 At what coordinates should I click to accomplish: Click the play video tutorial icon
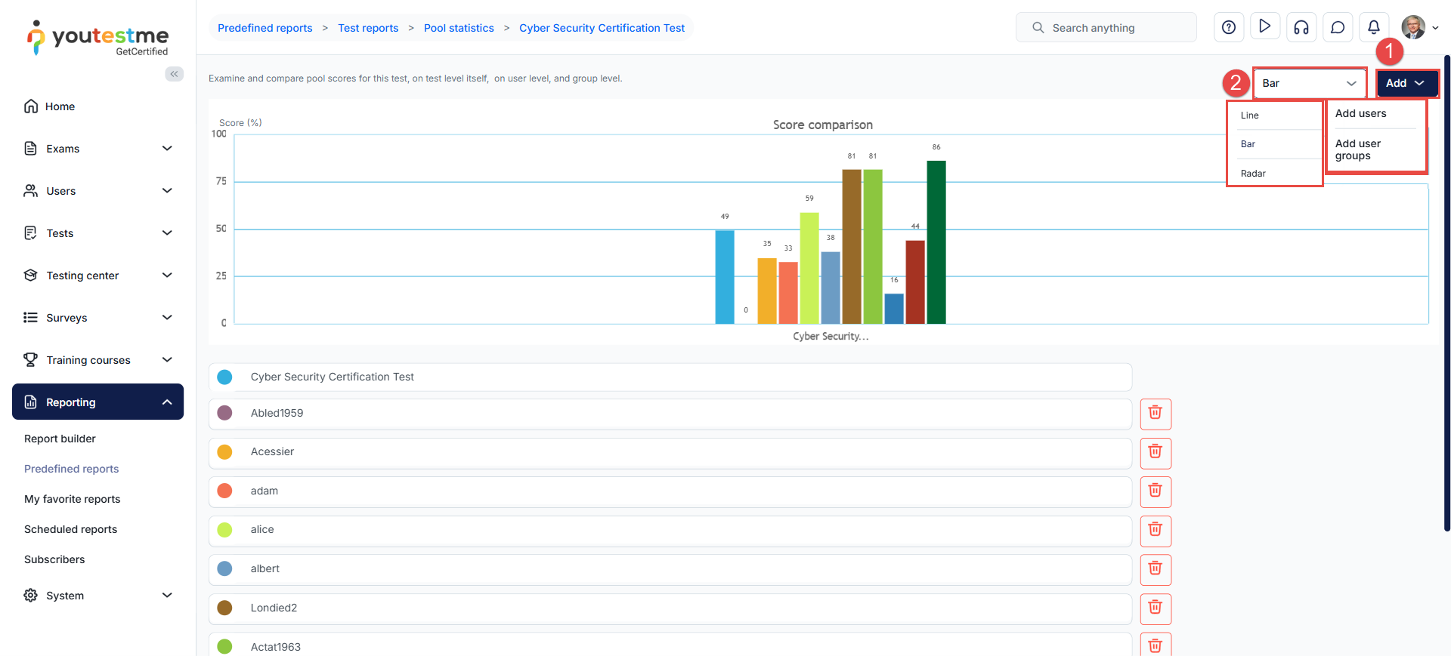pos(1265,27)
